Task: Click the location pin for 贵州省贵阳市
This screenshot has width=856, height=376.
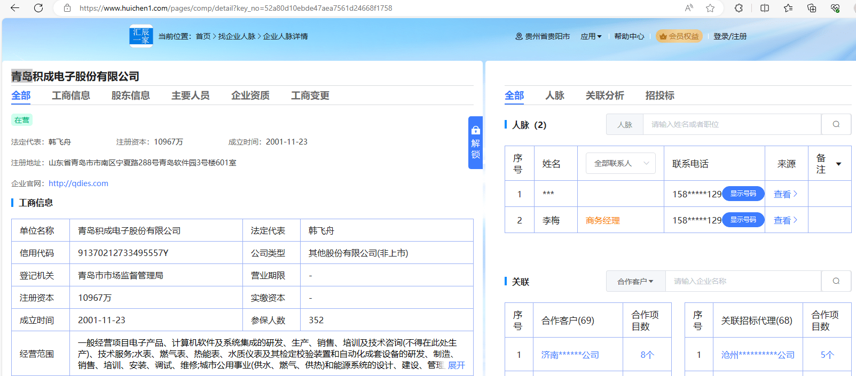Action: [x=519, y=36]
